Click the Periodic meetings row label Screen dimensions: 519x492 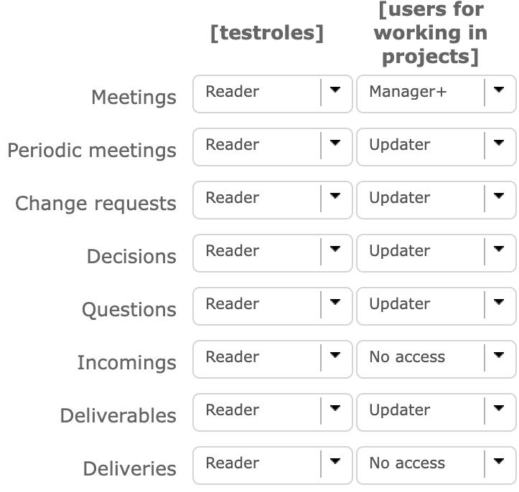pyautogui.click(x=92, y=151)
